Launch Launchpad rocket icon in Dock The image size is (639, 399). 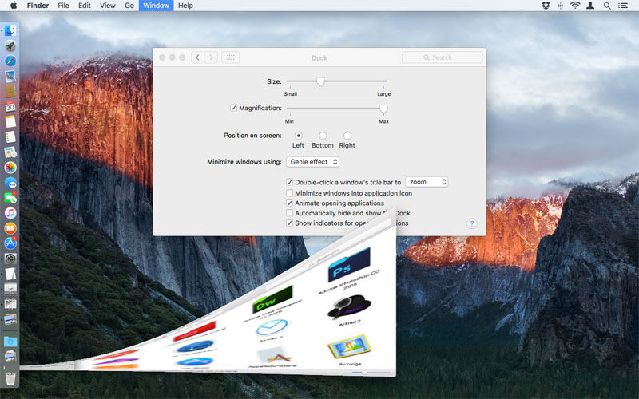(x=10, y=45)
